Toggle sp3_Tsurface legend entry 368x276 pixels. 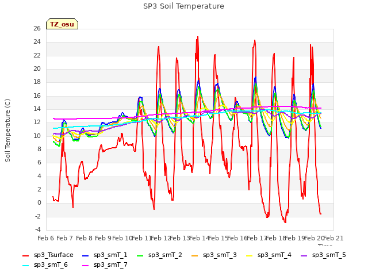click(x=48, y=255)
